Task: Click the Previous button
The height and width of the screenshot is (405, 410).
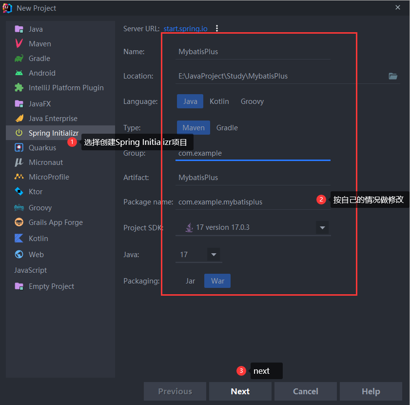Action: (x=175, y=391)
